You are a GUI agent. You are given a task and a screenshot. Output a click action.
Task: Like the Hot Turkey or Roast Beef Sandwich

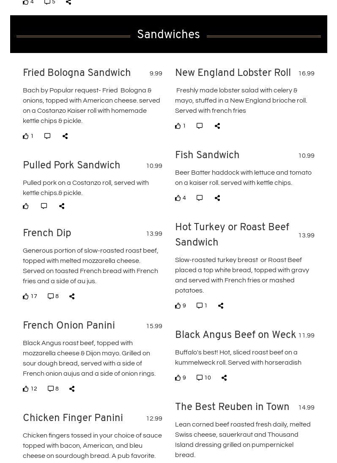tap(178, 306)
